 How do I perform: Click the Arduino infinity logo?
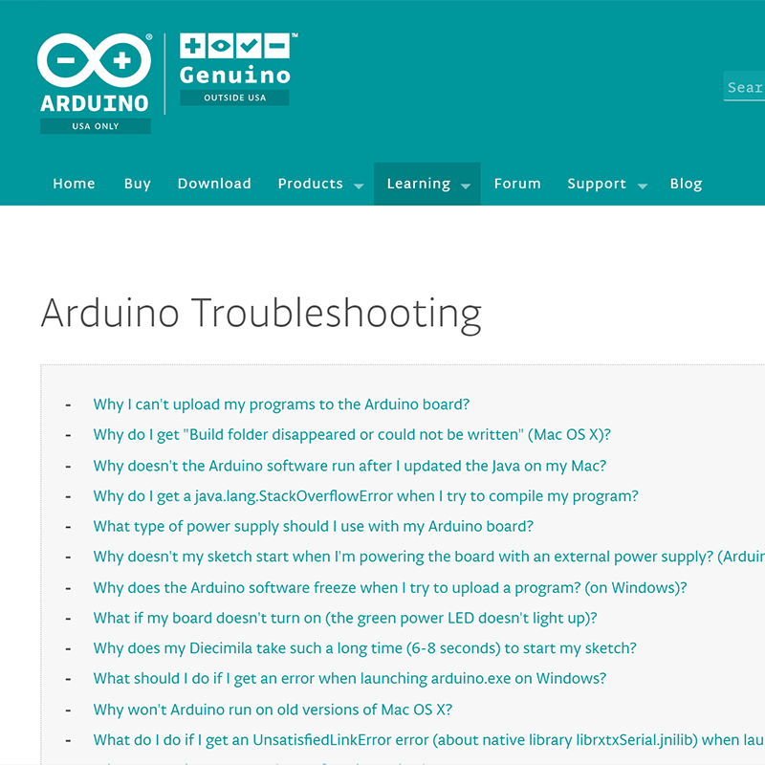pos(94,60)
